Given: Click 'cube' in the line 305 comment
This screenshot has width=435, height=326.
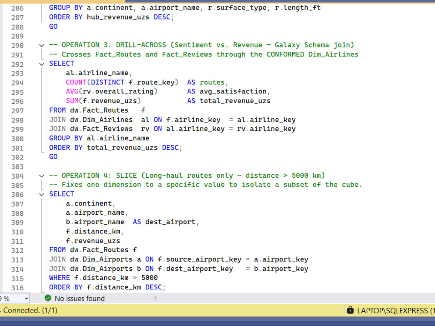Looking at the screenshot, I should tap(350, 185).
